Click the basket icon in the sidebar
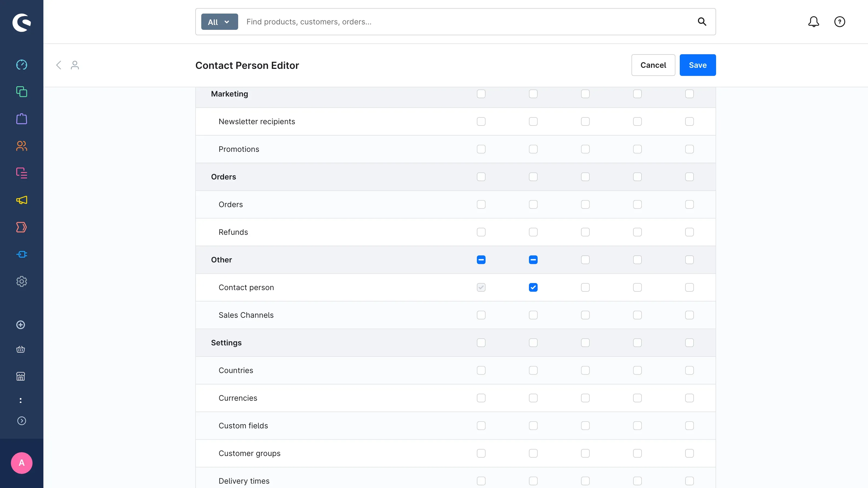The image size is (868, 488). tap(21, 349)
